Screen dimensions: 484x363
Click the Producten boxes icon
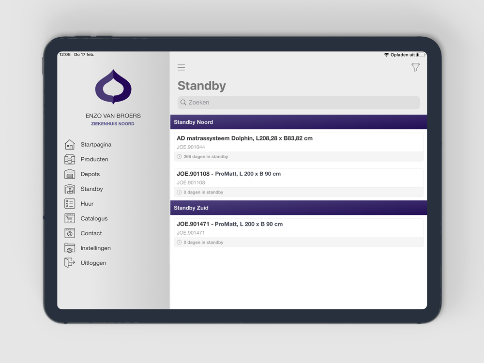coord(70,159)
